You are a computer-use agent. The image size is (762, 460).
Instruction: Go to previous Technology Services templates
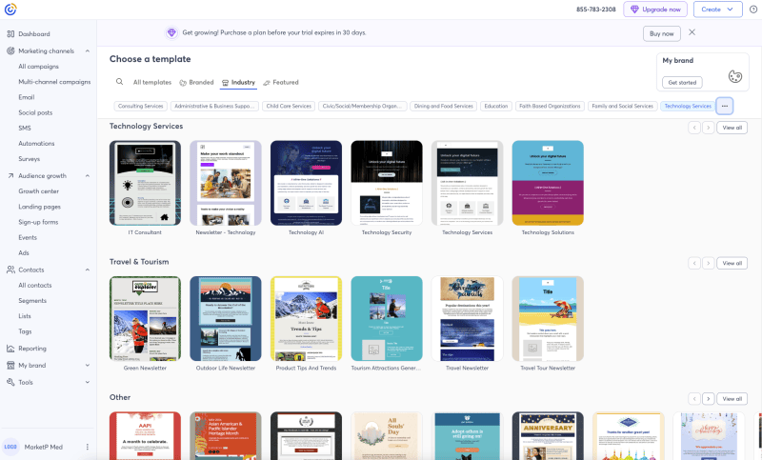point(694,128)
